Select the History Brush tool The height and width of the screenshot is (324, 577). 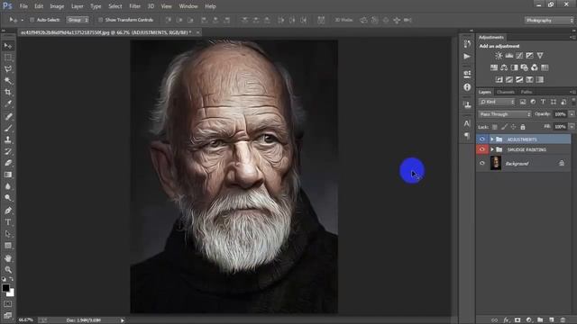[8, 151]
